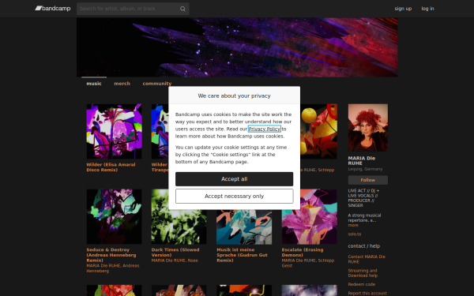Open Wilder (Elisa Amaral Disco Remix) title link
The width and height of the screenshot is (474, 296).
[x=111, y=167]
